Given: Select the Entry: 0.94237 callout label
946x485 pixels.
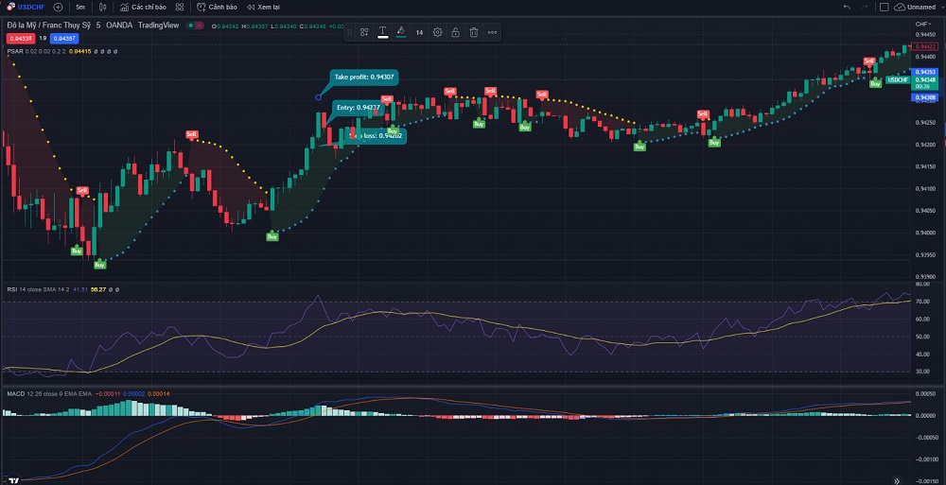Looking at the screenshot, I should pos(358,108).
